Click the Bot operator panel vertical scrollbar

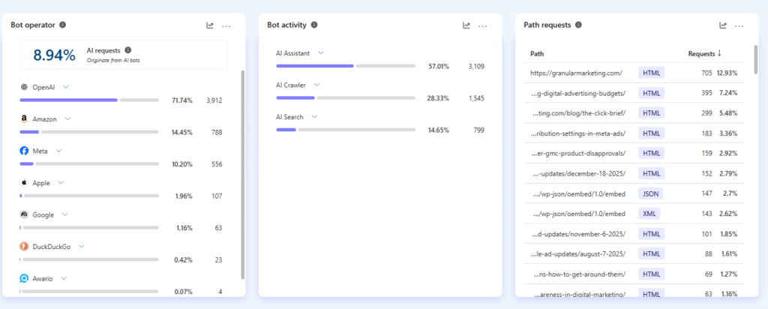pyautogui.click(x=242, y=172)
